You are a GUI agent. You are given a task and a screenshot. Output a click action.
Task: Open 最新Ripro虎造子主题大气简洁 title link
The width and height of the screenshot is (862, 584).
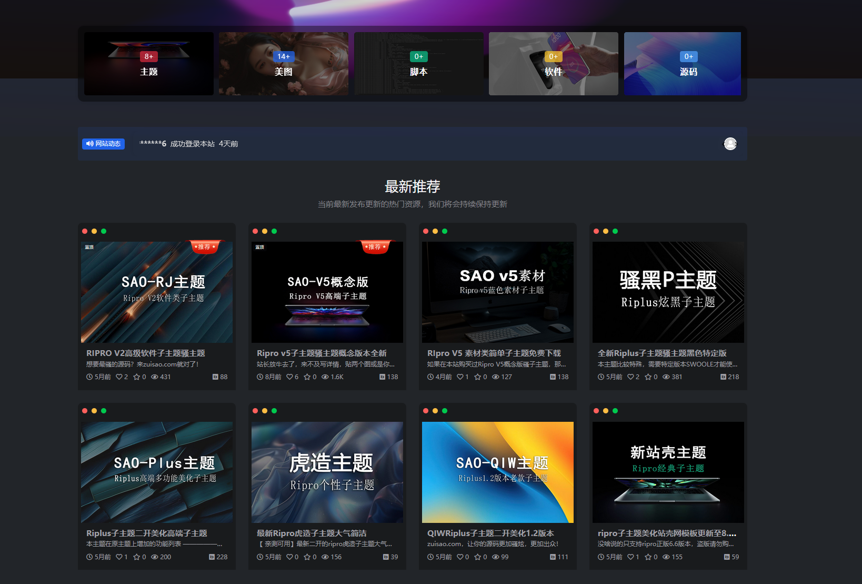[x=312, y=533]
